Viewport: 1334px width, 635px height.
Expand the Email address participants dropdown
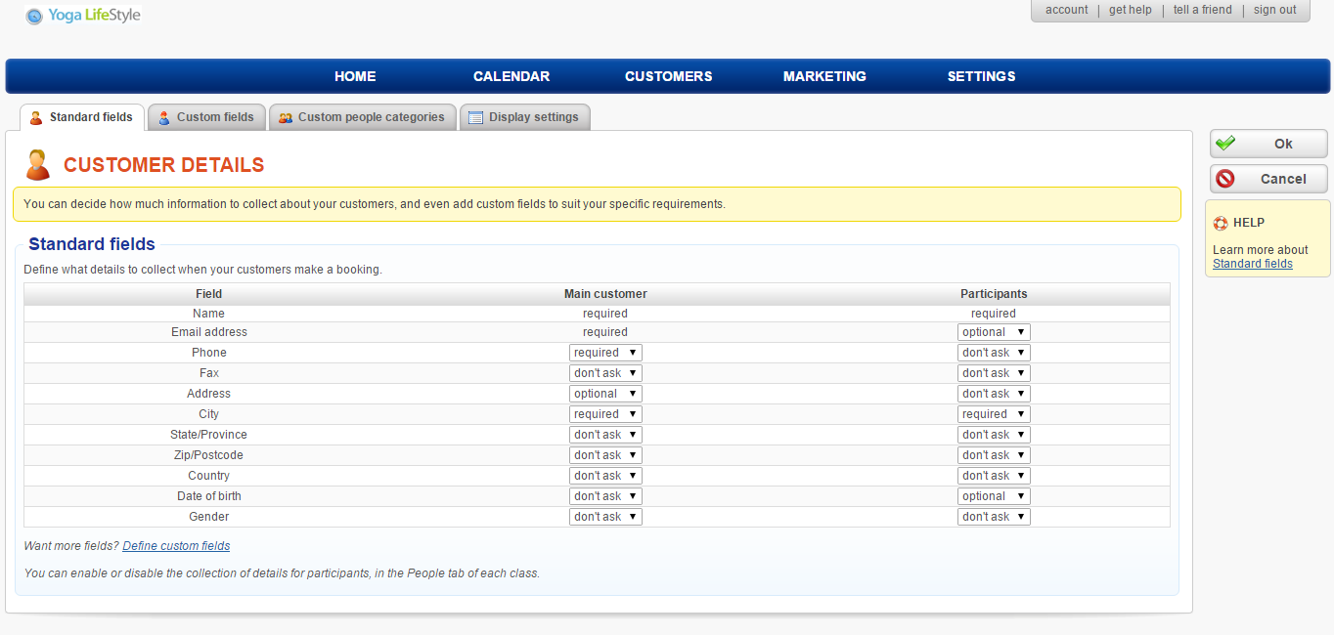[x=994, y=332]
